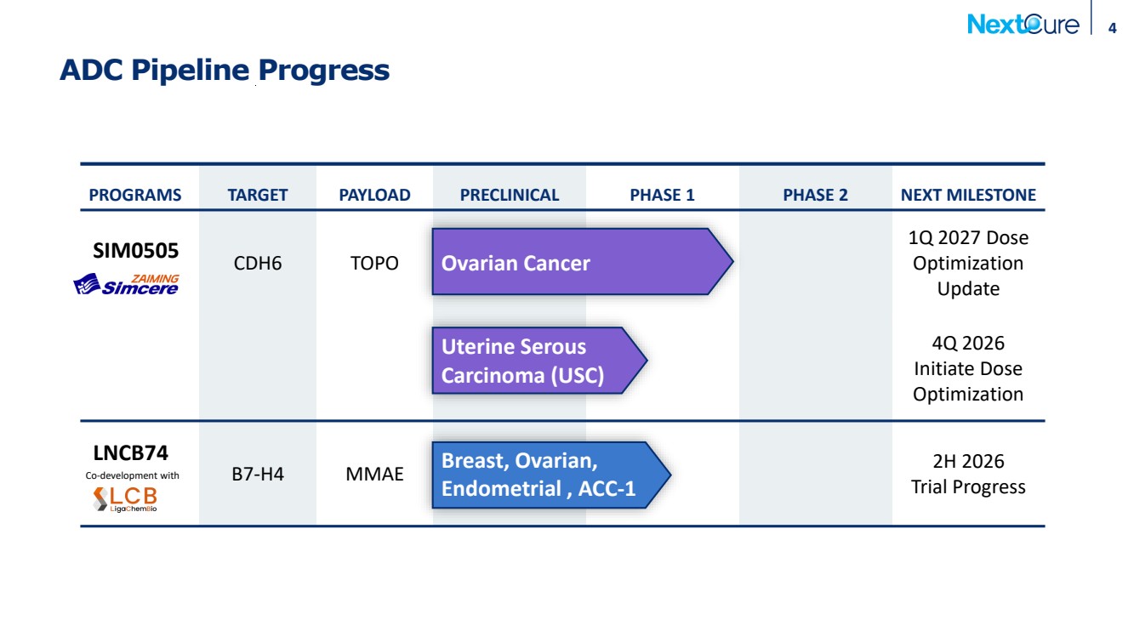
Task: Click the B7-H4 target cell
Action: coord(258,475)
